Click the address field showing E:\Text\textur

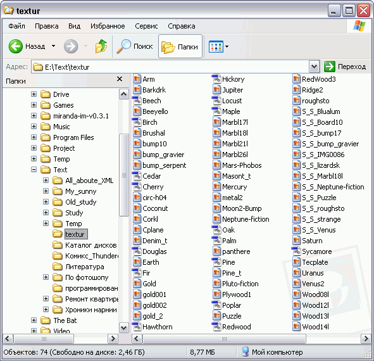tap(170, 67)
